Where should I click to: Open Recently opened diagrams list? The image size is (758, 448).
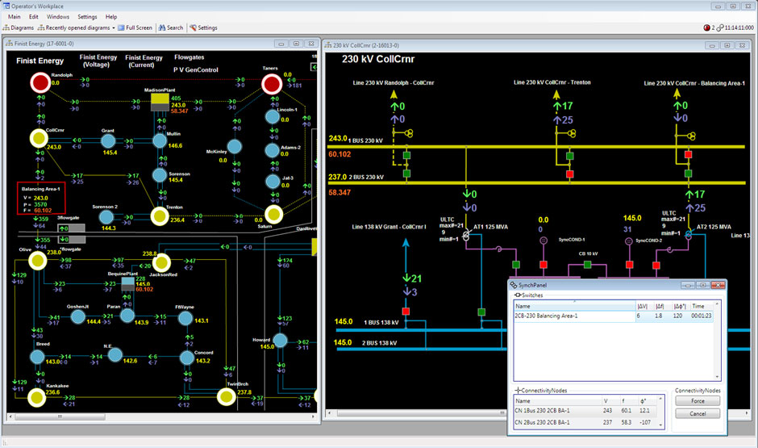[x=77, y=27]
